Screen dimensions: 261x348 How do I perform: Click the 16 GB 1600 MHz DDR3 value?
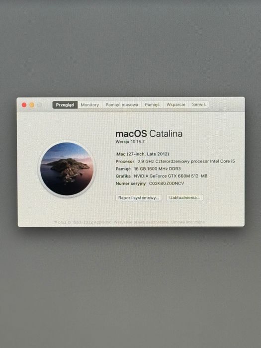158,169
